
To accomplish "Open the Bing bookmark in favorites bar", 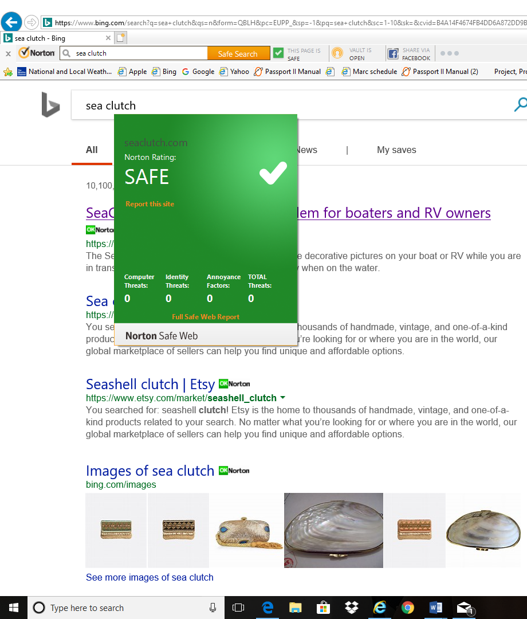I will [164, 72].
